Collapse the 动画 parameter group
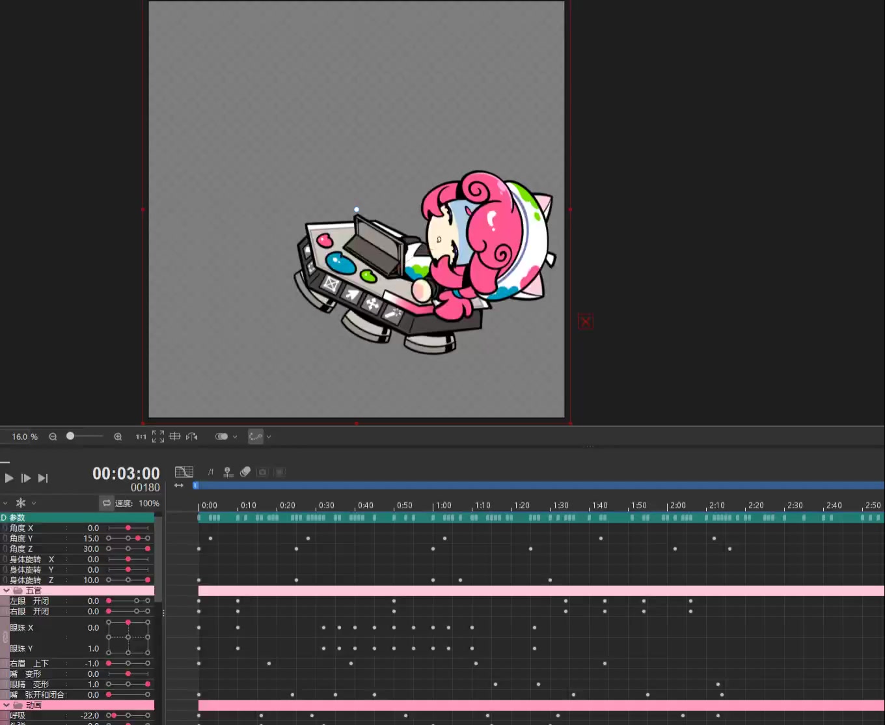Image resolution: width=885 pixels, height=725 pixels. coord(7,705)
